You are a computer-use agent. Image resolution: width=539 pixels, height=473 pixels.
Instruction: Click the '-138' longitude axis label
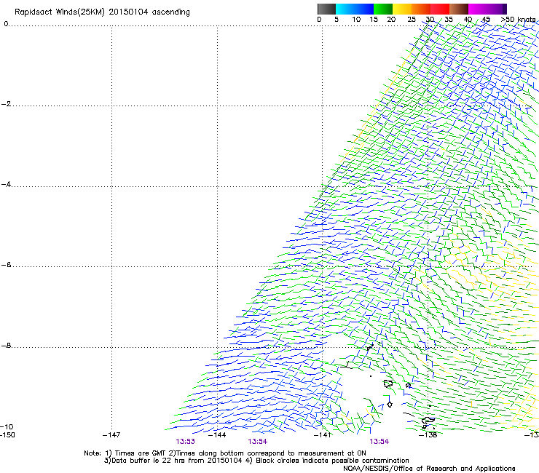tap(428, 435)
